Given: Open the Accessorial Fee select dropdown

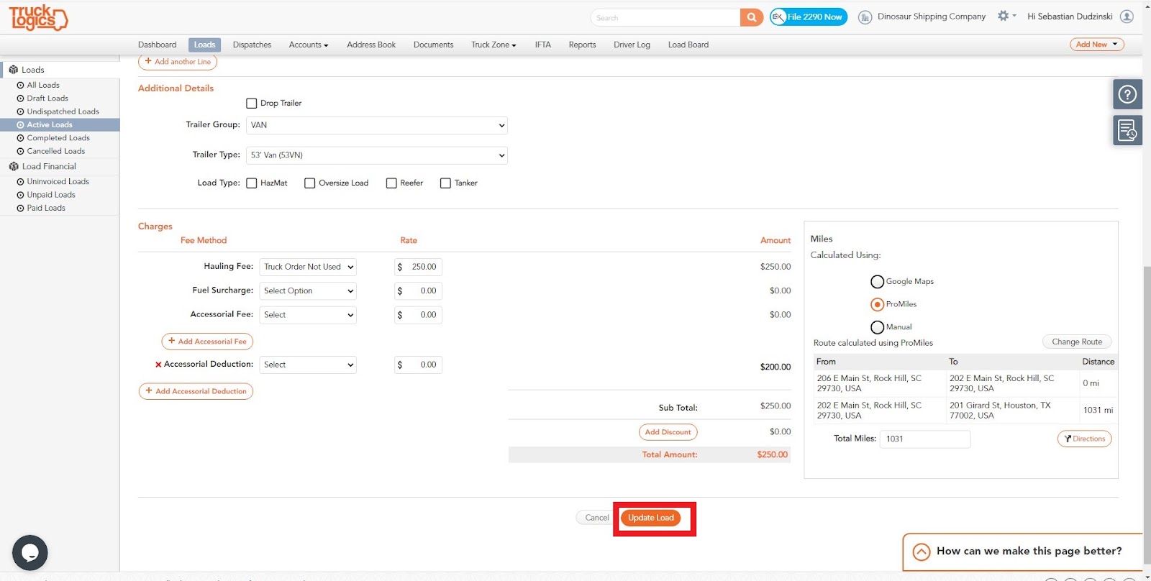Looking at the screenshot, I should (x=308, y=315).
